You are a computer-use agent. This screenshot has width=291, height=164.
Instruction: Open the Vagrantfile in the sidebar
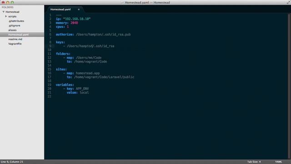(x=15, y=44)
